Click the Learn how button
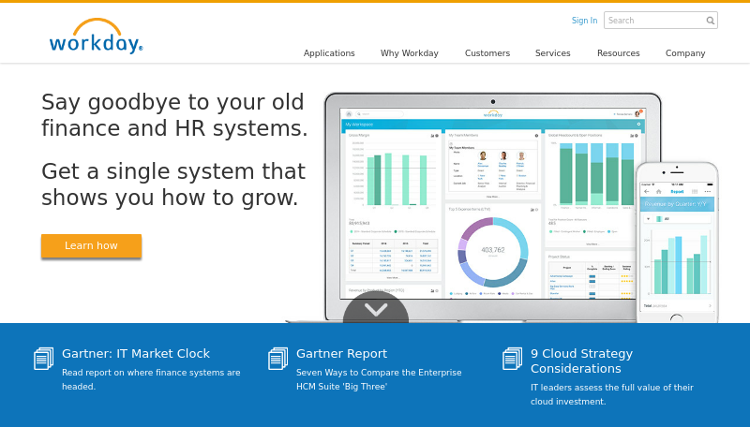Screen dimensions: 750x427 (x=91, y=245)
